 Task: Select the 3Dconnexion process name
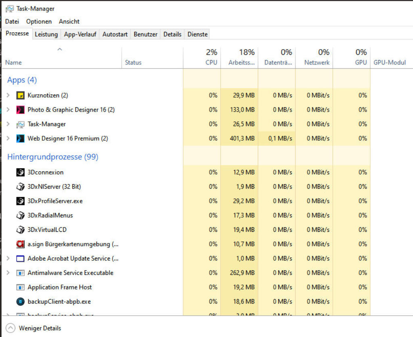click(46, 172)
